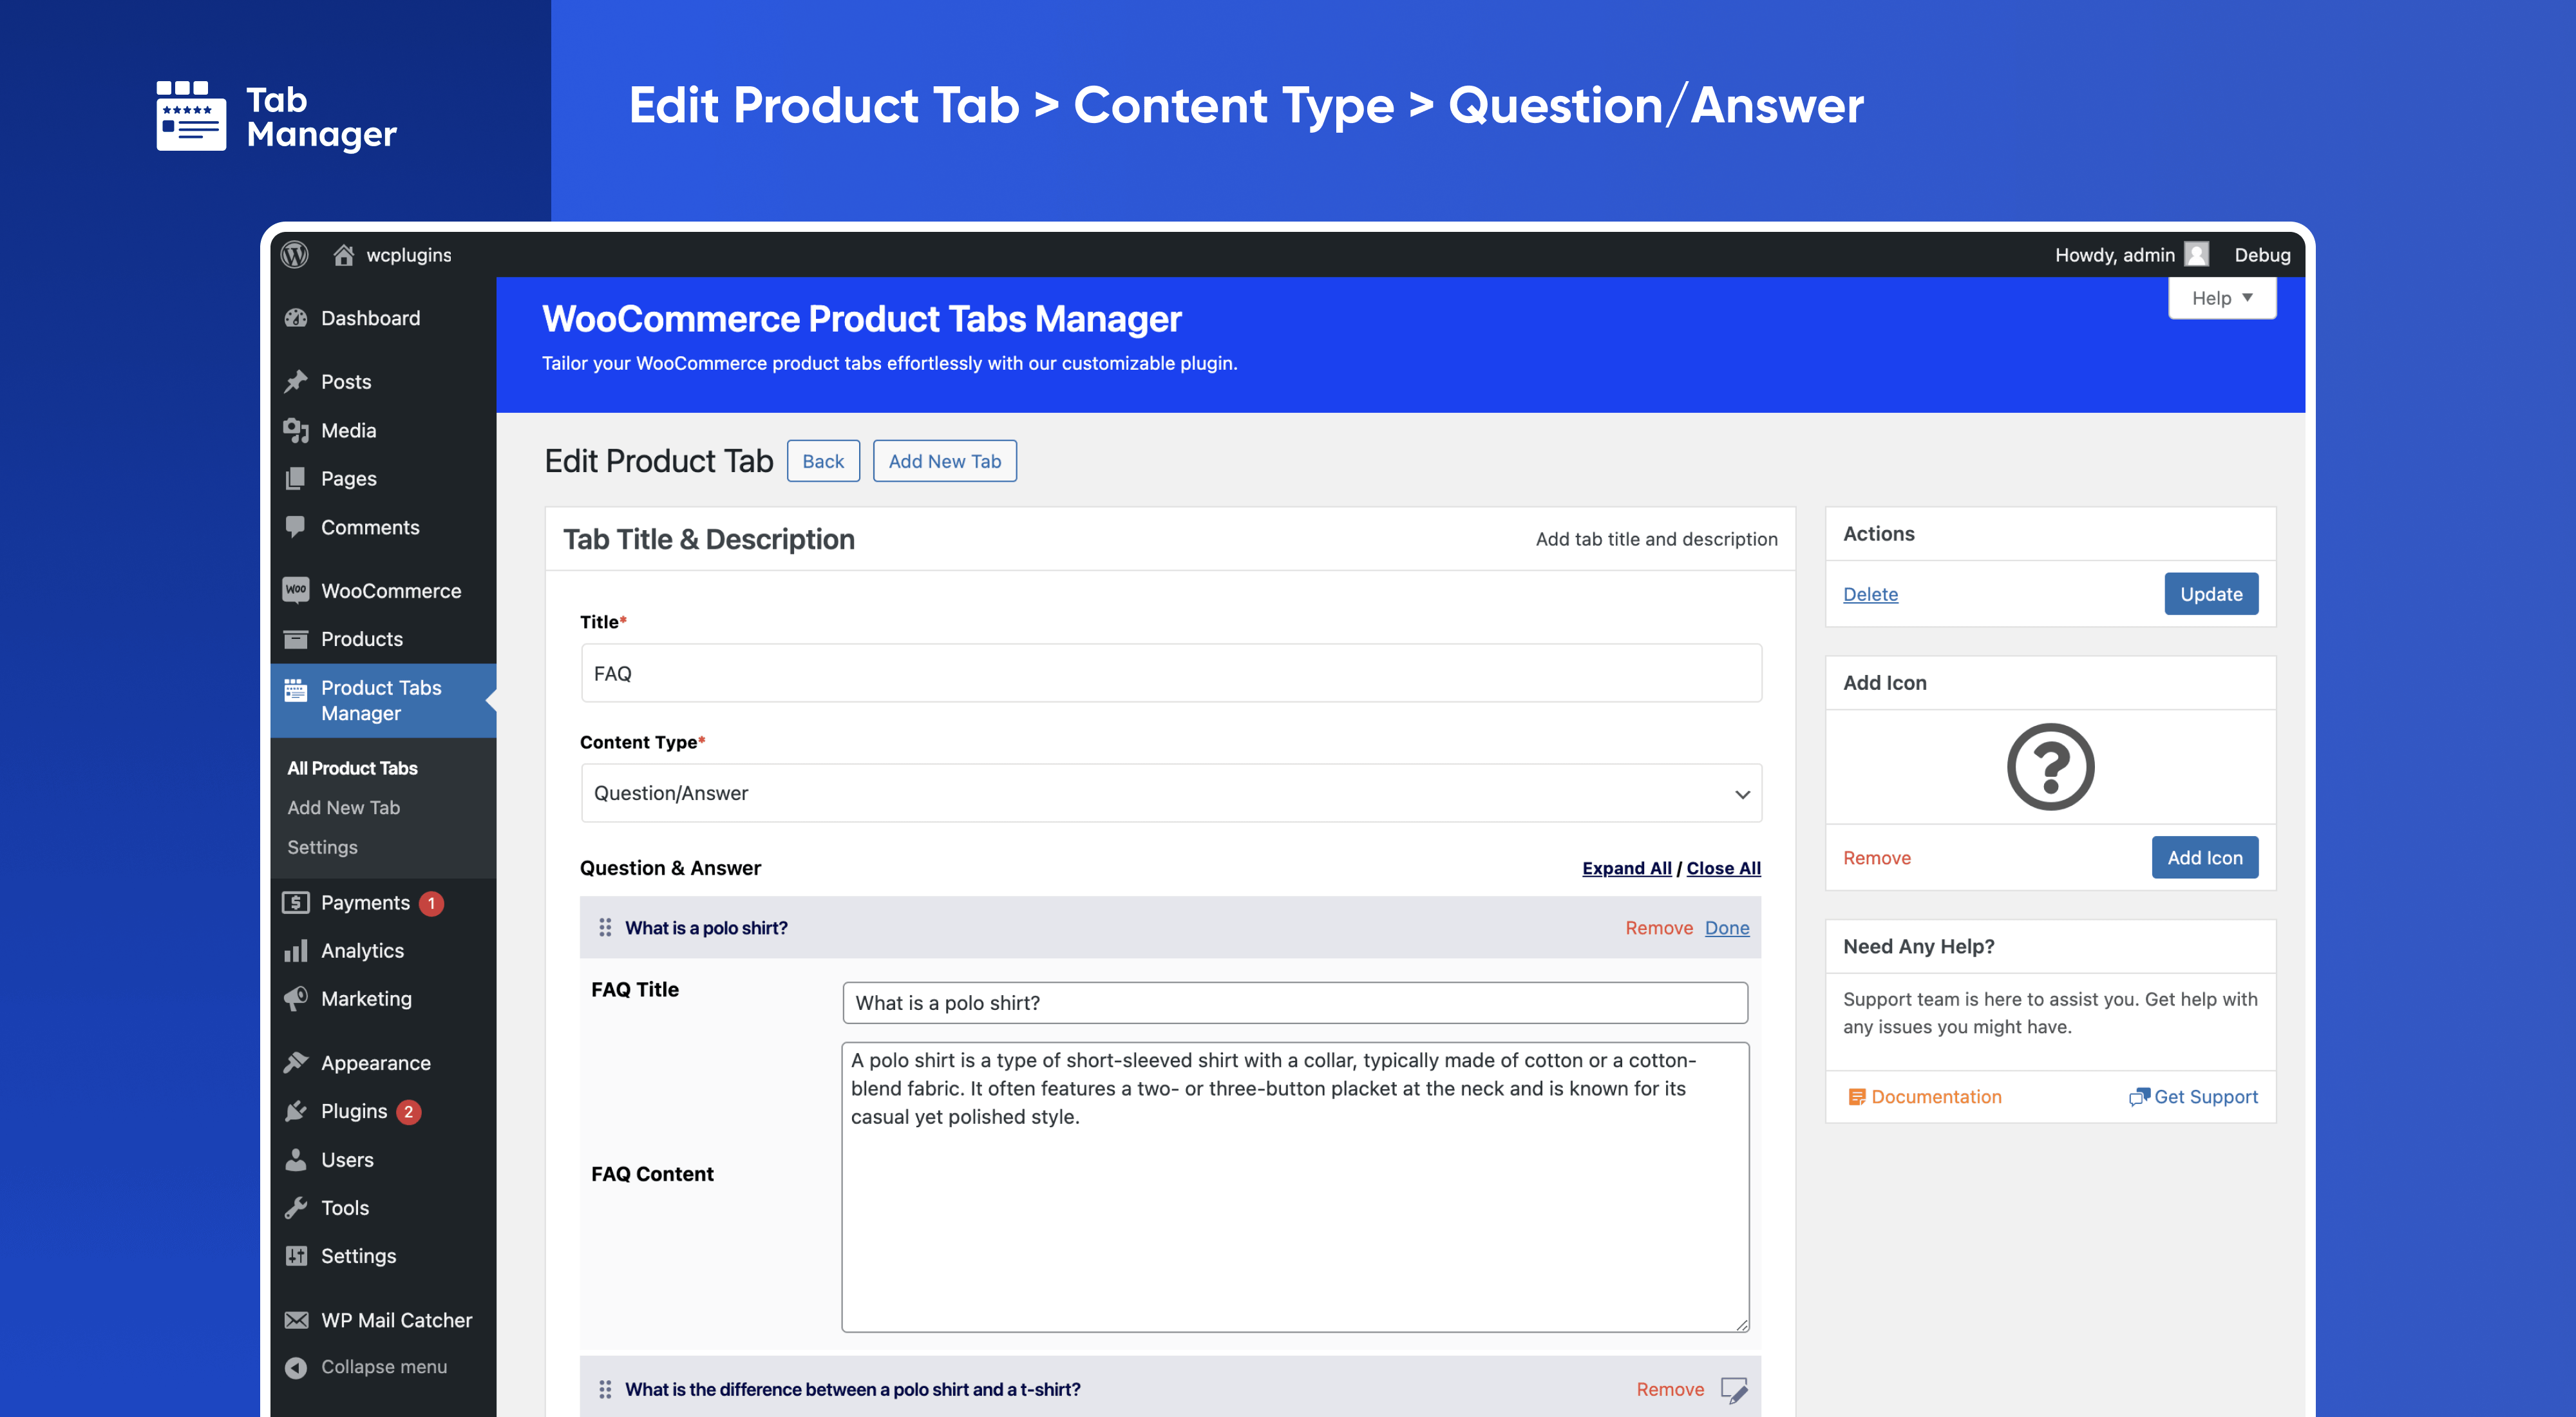Click the Collapse menu arrow icon
Image resolution: width=2576 pixels, height=1417 pixels.
click(x=296, y=1367)
